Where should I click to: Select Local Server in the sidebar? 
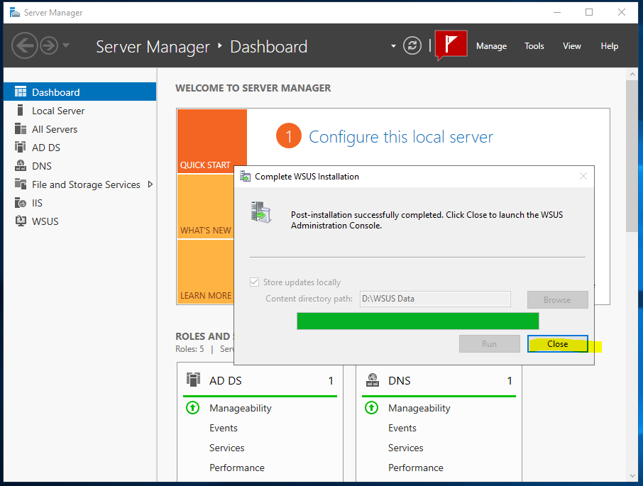[x=80, y=111]
